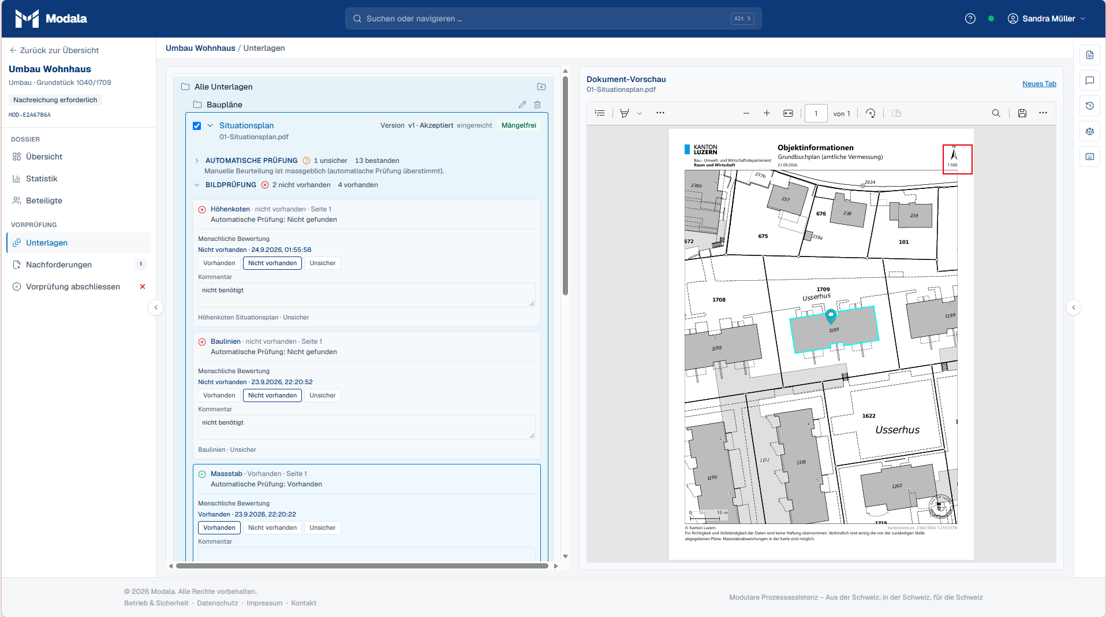The height and width of the screenshot is (617, 1106).
Task: Open the Sandra Müller user menu
Action: tap(1047, 18)
